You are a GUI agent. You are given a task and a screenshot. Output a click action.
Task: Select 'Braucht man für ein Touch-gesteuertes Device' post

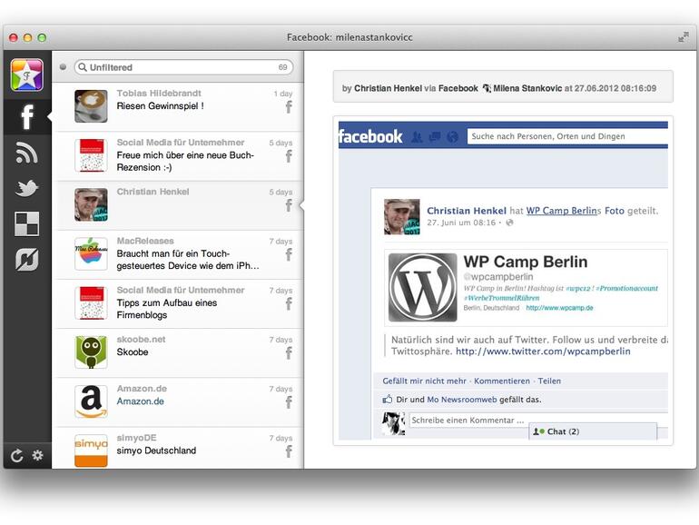click(188, 260)
